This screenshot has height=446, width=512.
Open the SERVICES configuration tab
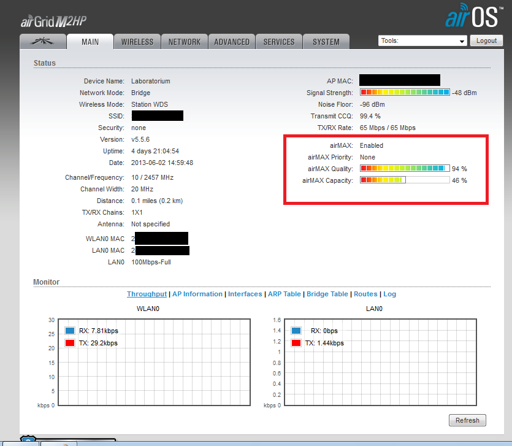tap(278, 41)
